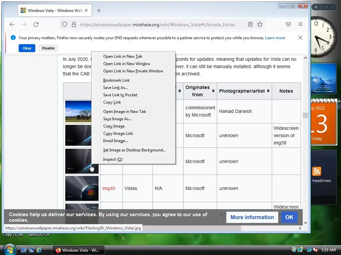Click the muted volume tray icon
Image resolution: width=341 pixels, height=255 pixels.
pos(315,250)
